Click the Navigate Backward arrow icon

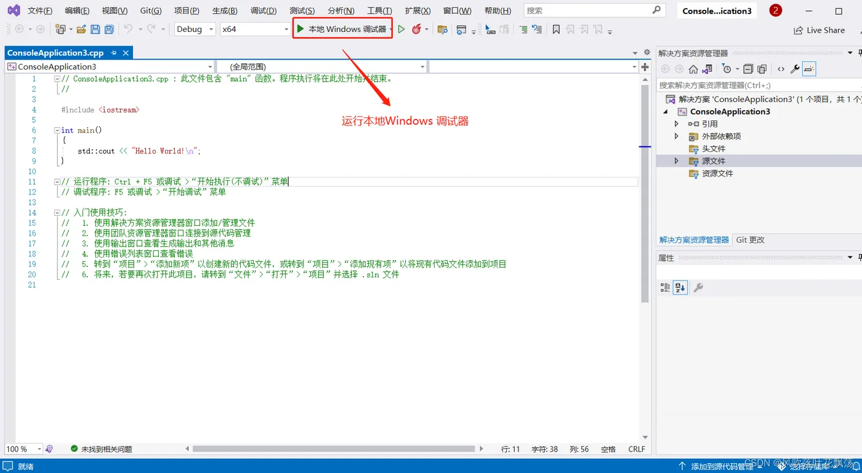[19, 29]
